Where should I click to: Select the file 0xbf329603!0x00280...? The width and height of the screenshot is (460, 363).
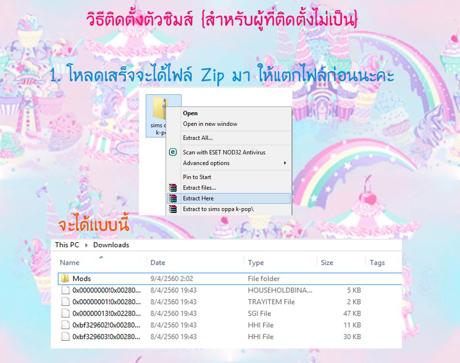107,336
